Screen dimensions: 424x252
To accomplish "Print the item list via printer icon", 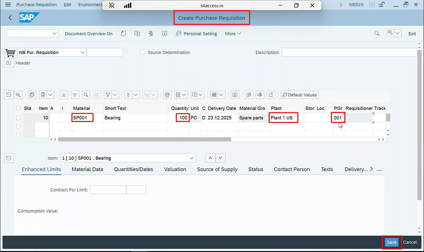I will click(x=167, y=95).
